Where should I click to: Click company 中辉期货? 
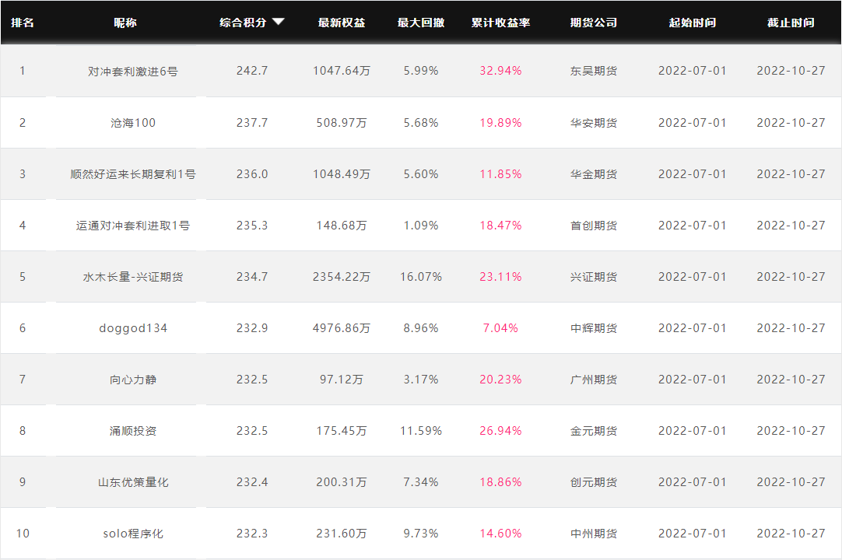click(594, 328)
